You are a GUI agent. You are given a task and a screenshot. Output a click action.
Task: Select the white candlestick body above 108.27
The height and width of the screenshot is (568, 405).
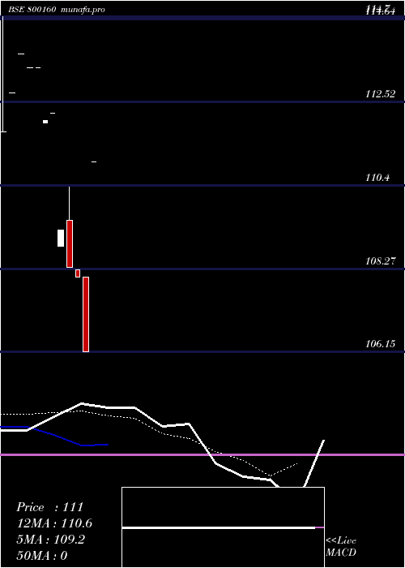pyautogui.click(x=61, y=238)
